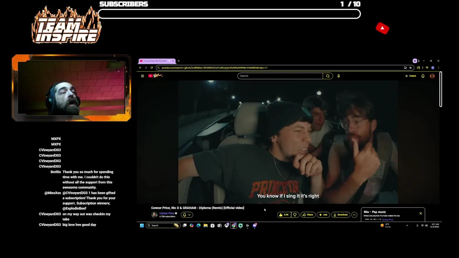Download the video with Download button
This screenshot has height=258, width=459.
[x=340, y=215]
